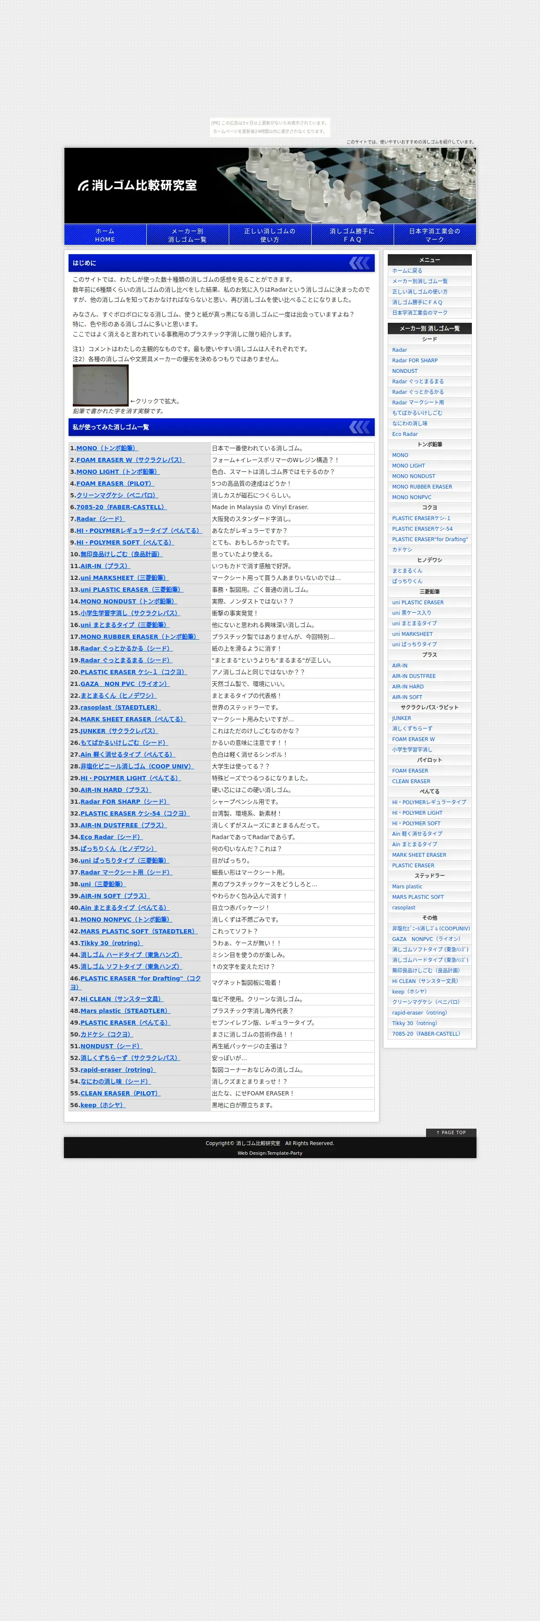Open 無印良品けしごむ（良品計画） list link
This screenshot has height=1621, width=540.
click(121, 554)
